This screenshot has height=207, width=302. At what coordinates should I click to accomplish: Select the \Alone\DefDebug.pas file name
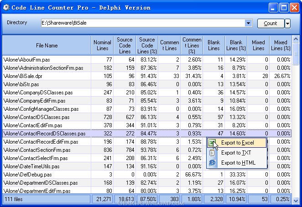[x=28, y=175]
